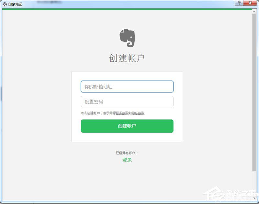Image resolution: width=259 pixels, height=204 pixels.
Task: Click the Evernote elephant logo
Action: pyautogui.click(x=127, y=38)
